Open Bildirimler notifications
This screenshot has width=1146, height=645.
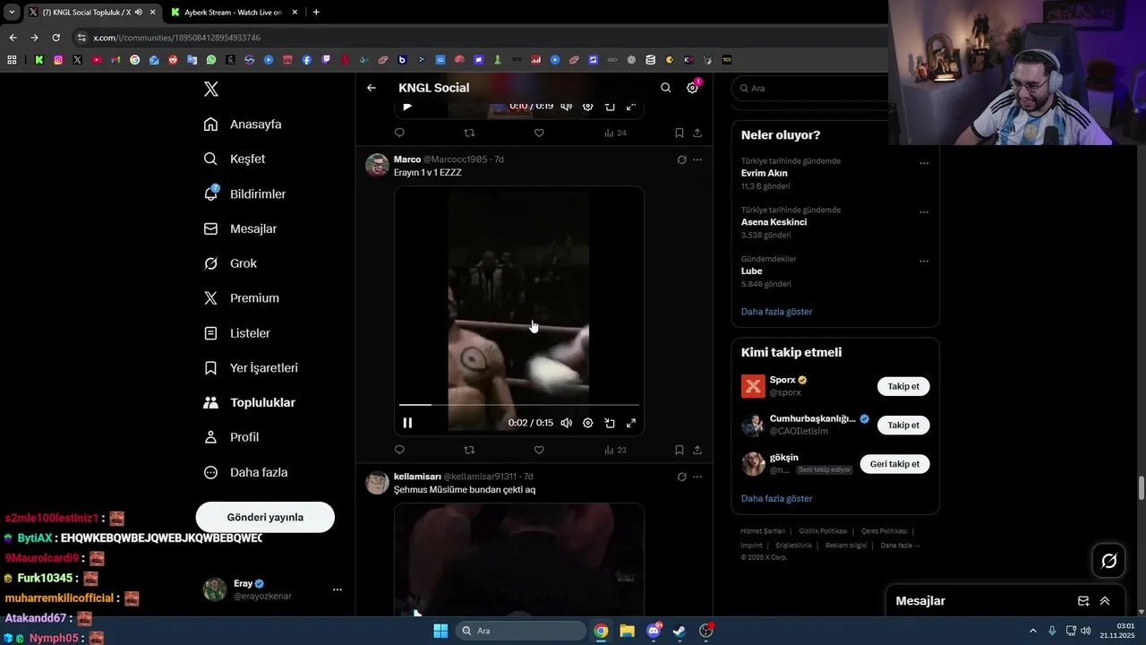(x=244, y=193)
